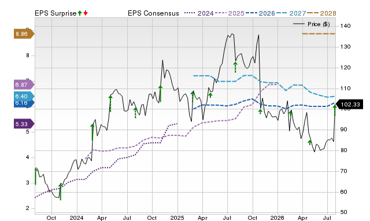Click the 110 price axis label
Image resolution: width=370 pixels, height=221 pixels.
coord(345,89)
